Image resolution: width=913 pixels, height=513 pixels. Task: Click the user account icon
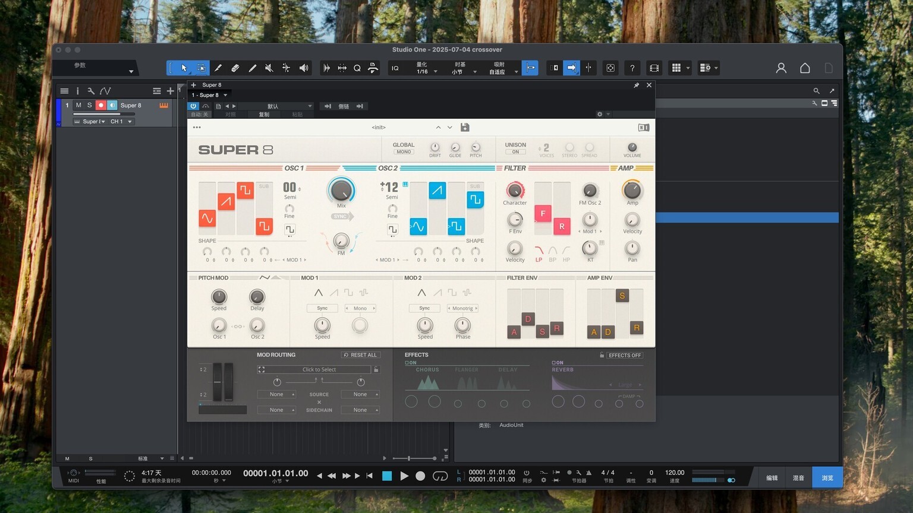781,68
